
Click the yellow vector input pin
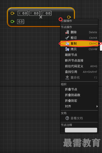[13, 13]
